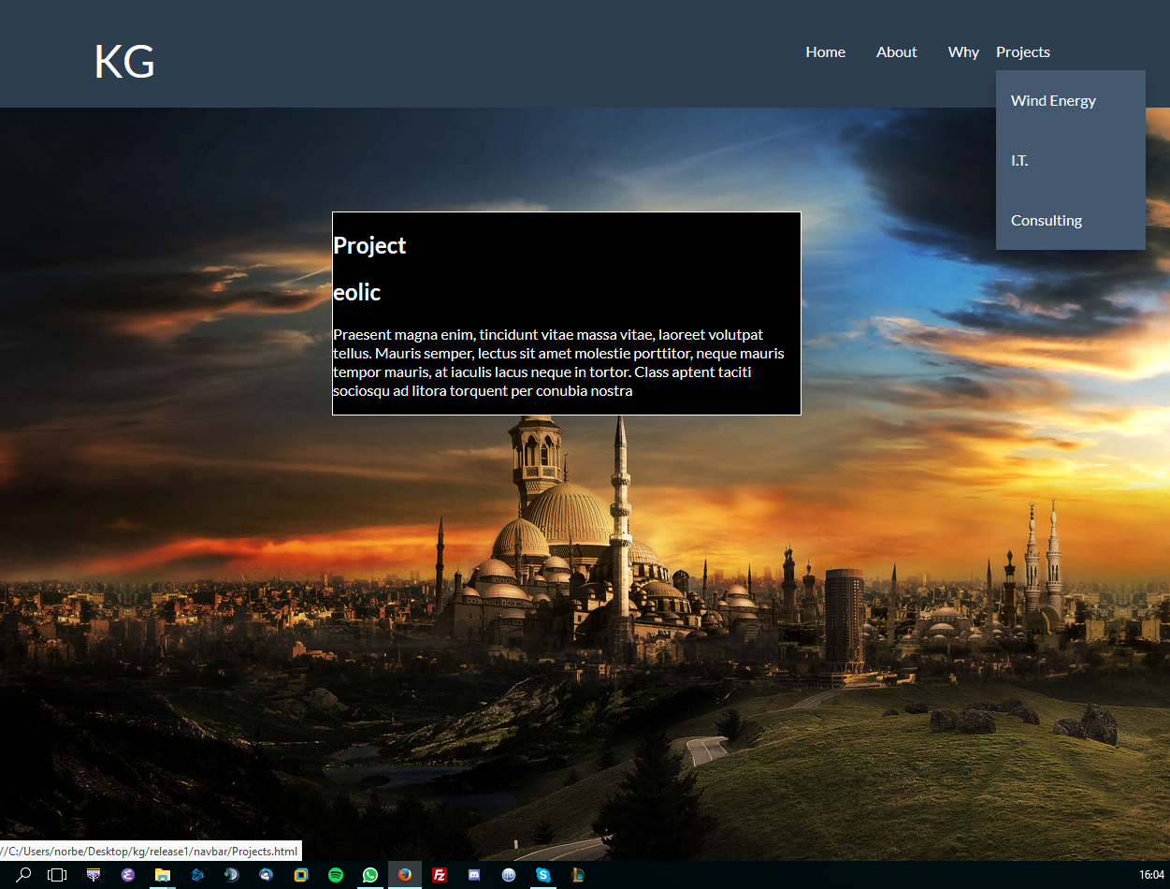
Task: Open WhatsApp taskbar icon
Action: pos(370,875)
